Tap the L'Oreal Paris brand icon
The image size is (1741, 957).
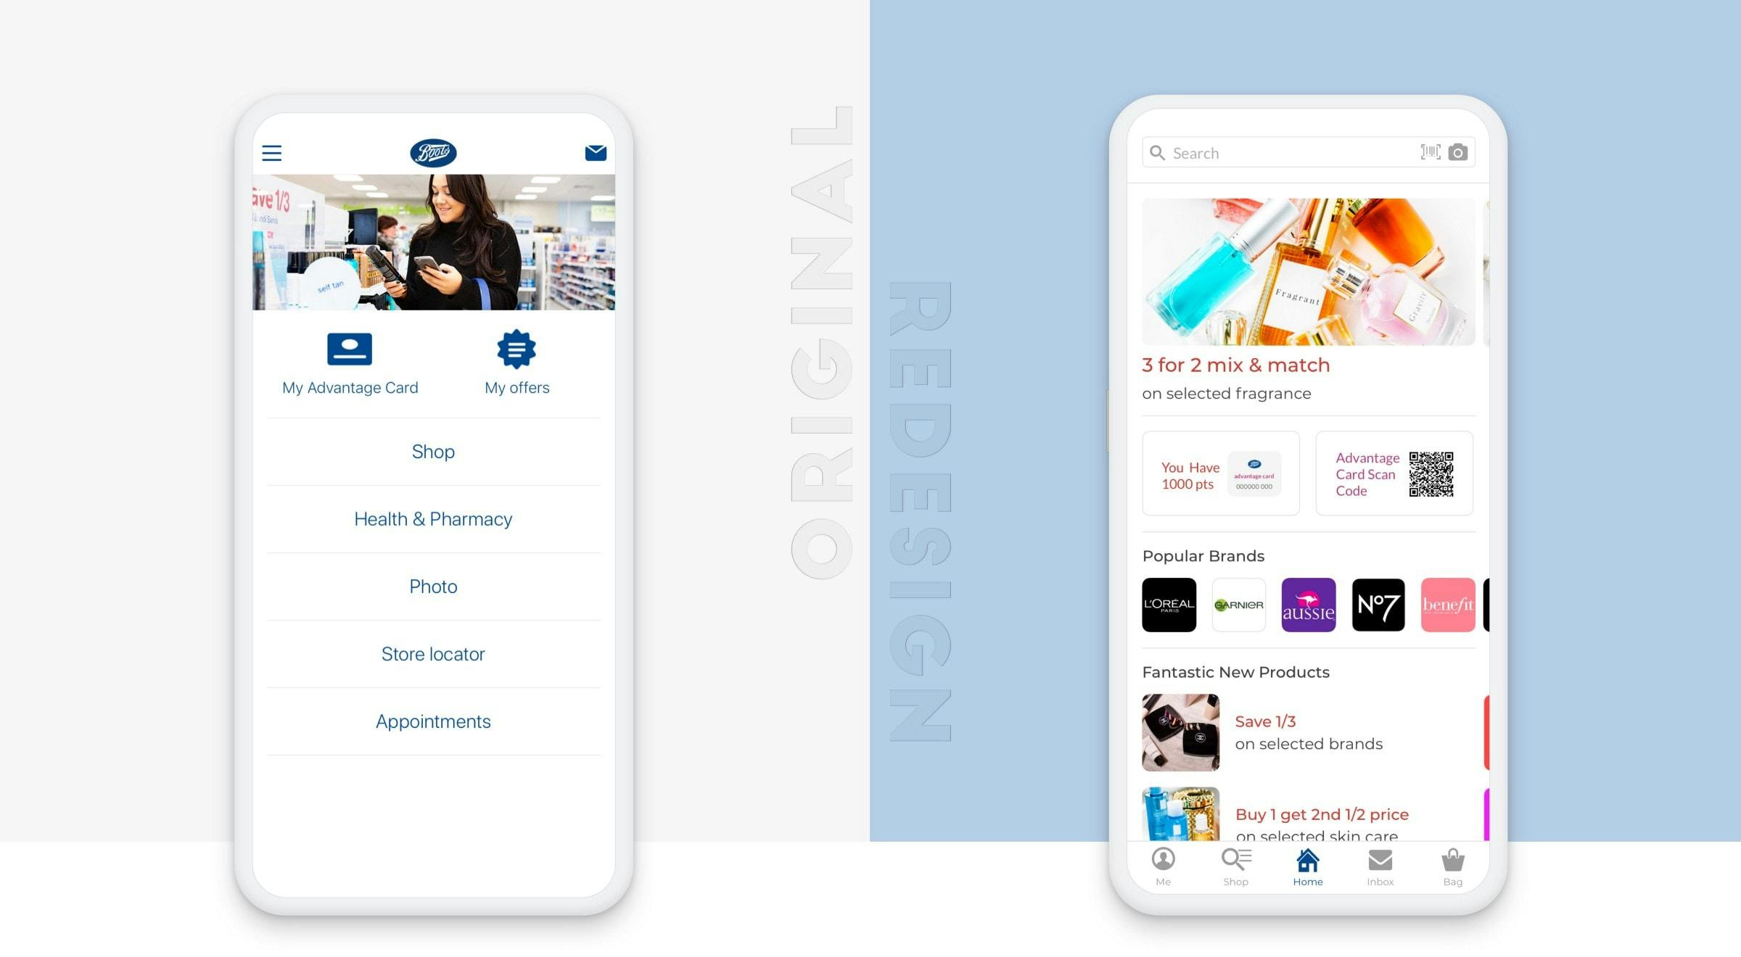click(x=1167, y=603)
